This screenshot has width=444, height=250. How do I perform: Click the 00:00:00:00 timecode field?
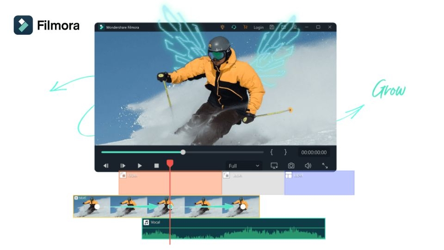tap(314, 152)
